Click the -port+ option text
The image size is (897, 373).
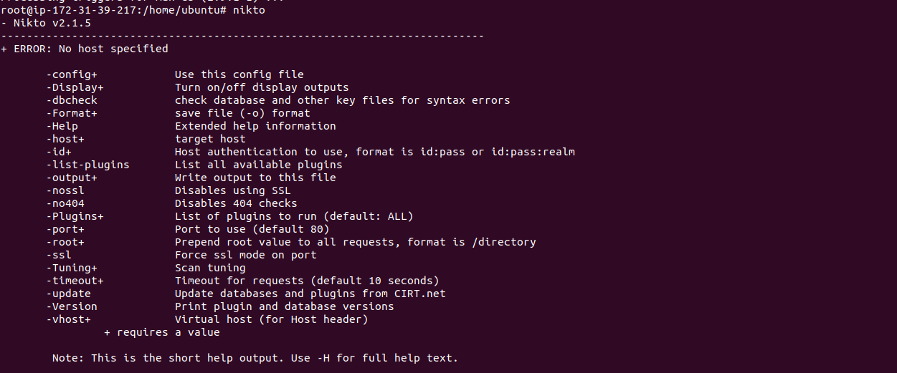coord(65,229)
